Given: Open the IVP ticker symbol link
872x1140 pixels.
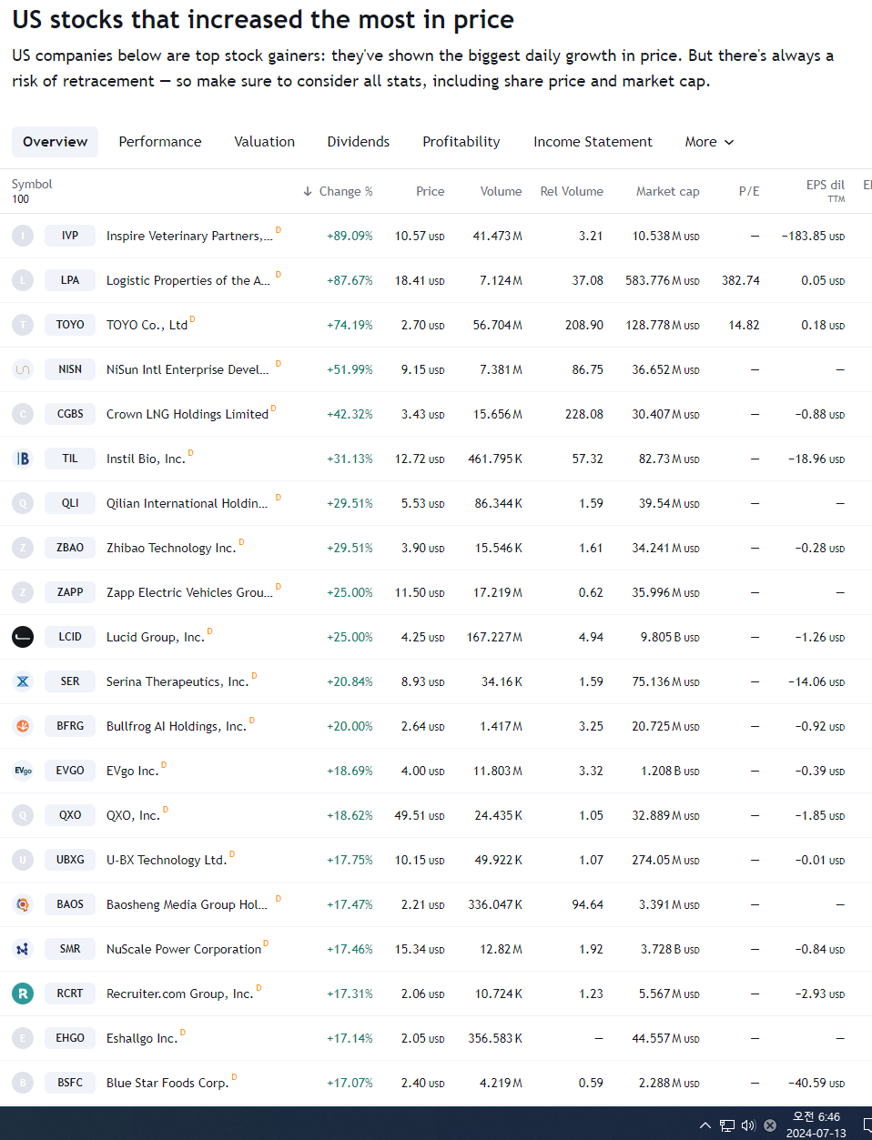Looking at the screenshot, I should [x=70, y=236].
